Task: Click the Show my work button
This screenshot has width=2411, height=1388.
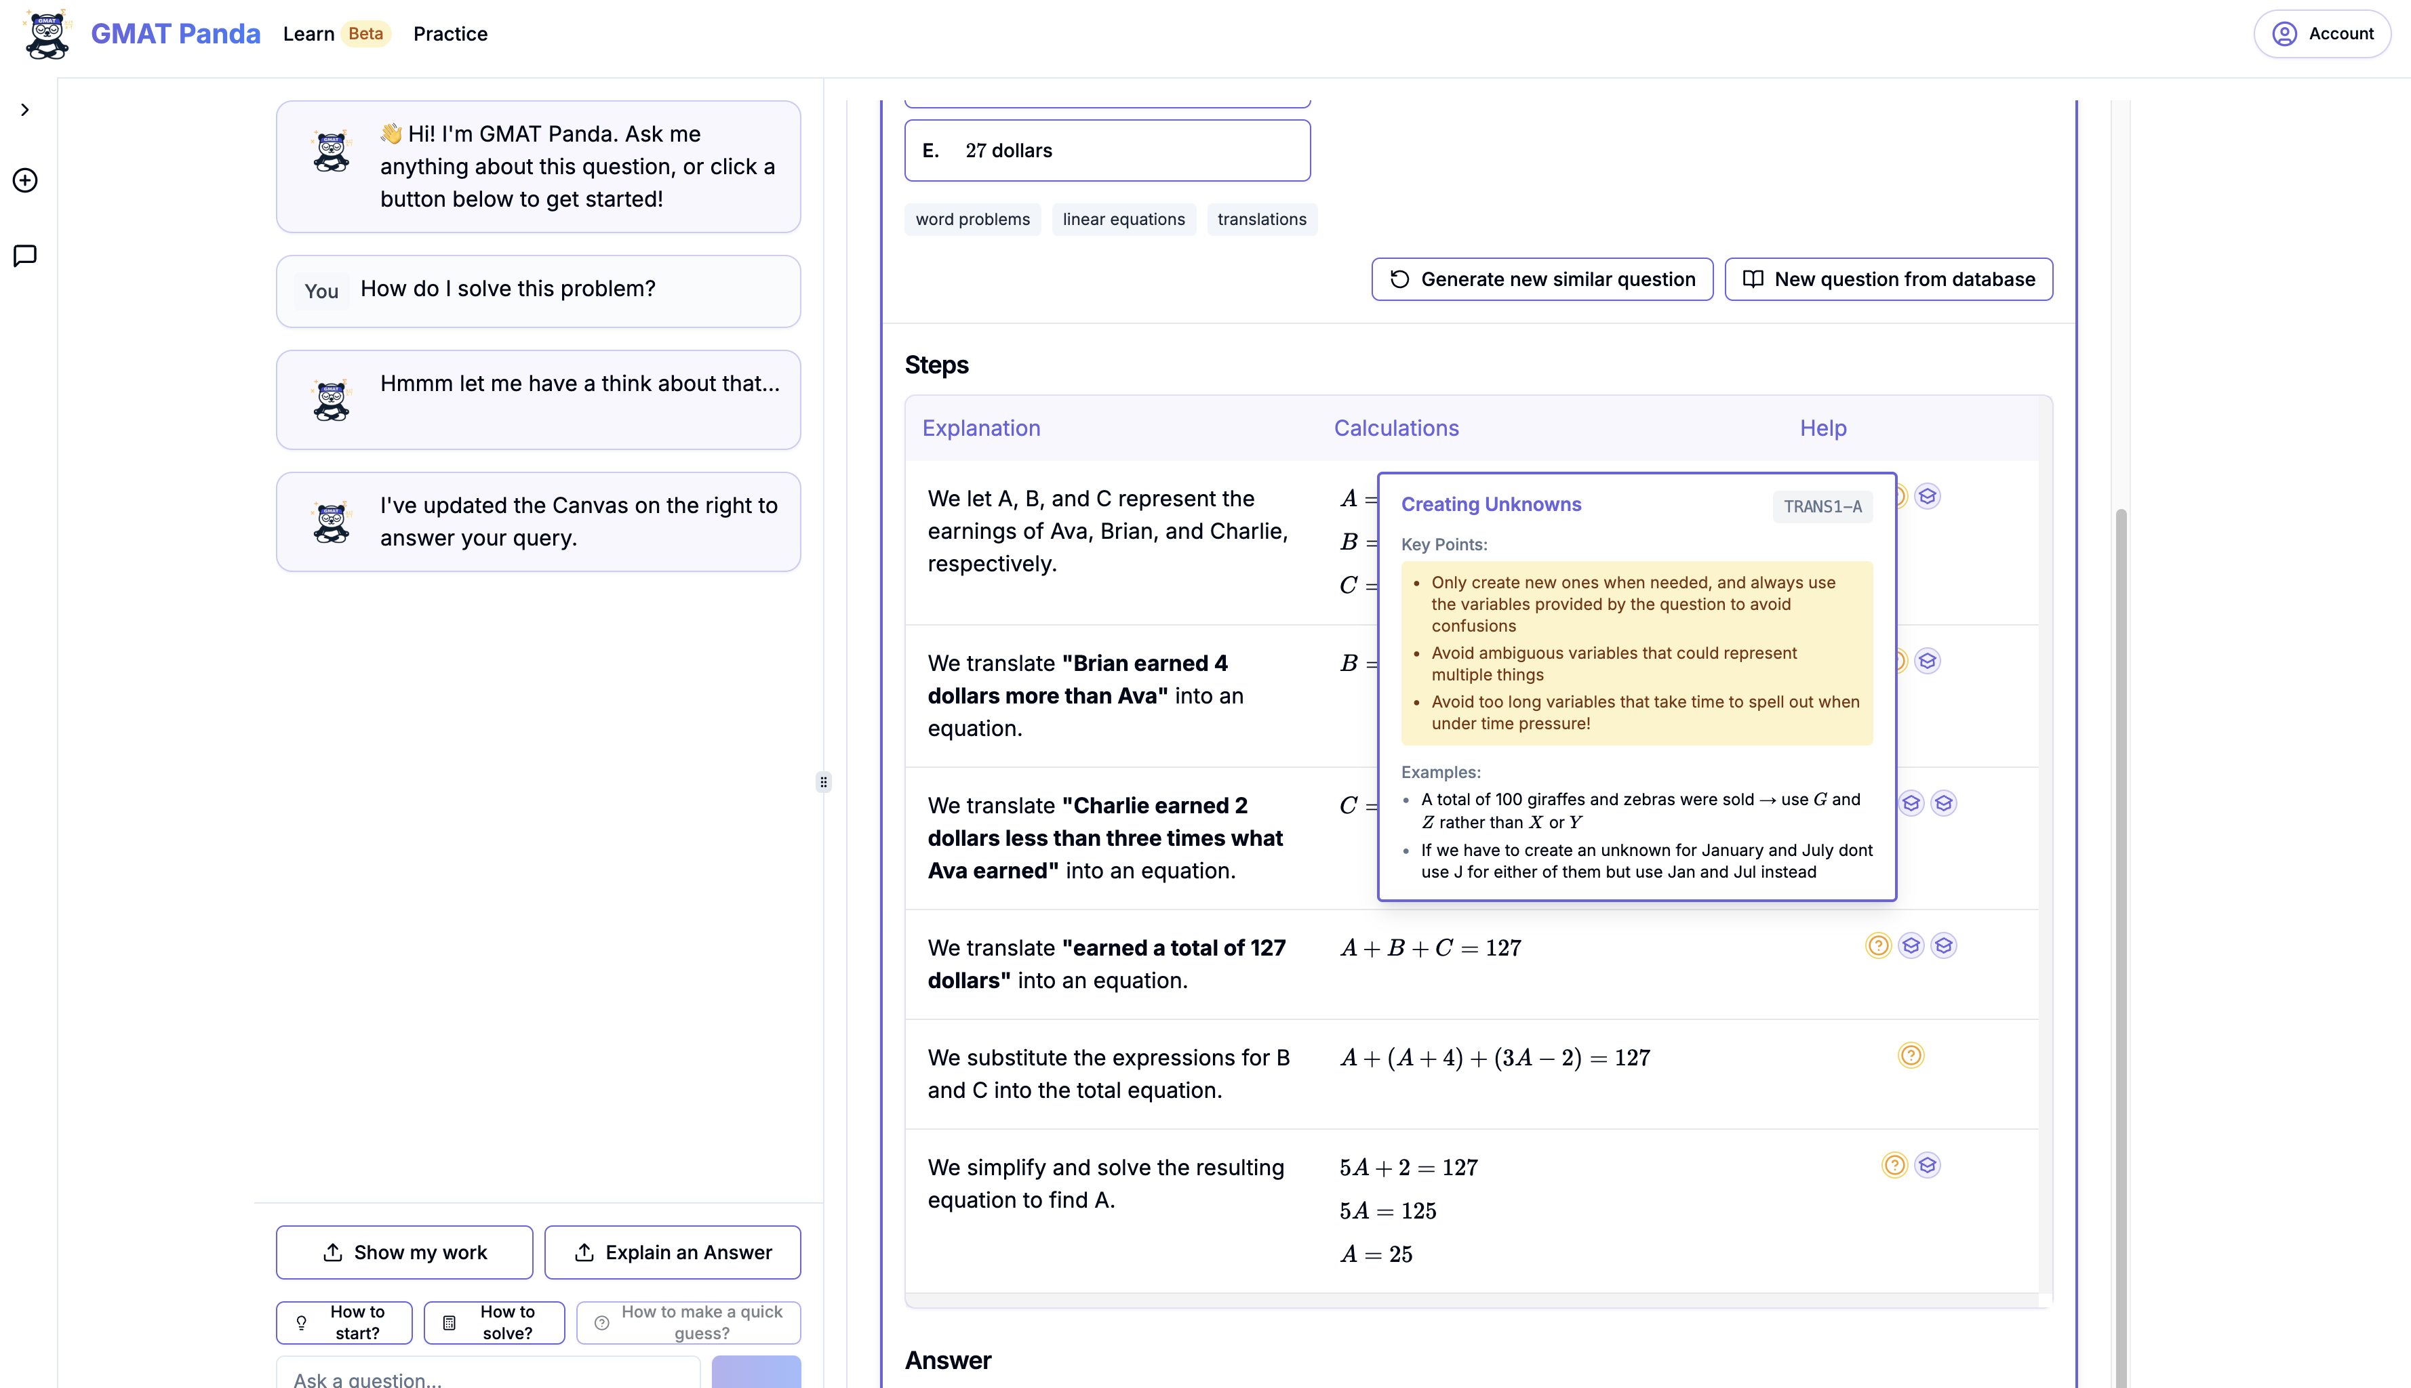Action: pyautogui.click(x=404, y=1252)
